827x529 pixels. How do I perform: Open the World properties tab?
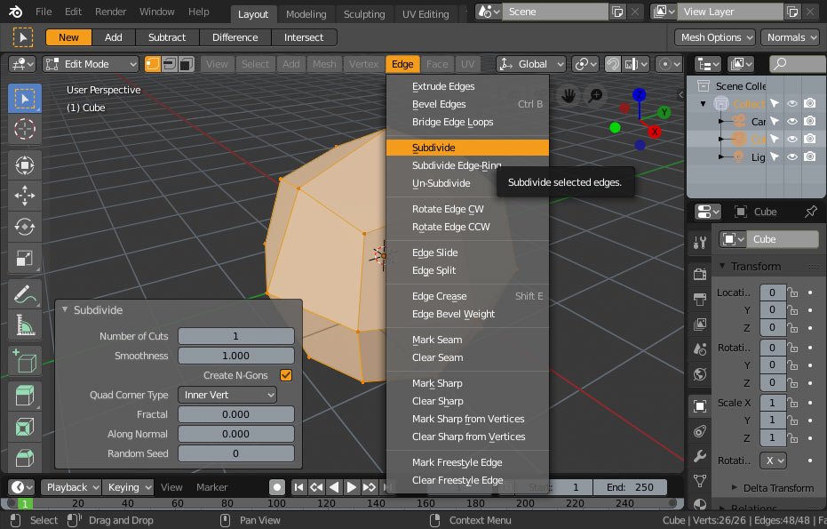click(700, 374)
